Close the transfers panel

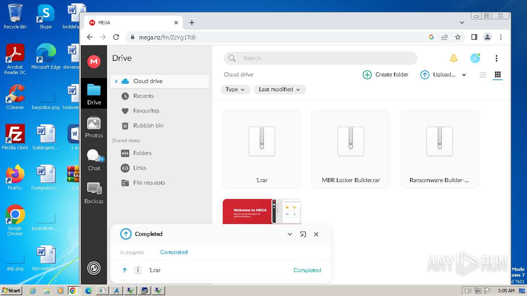tap(316, 234)
